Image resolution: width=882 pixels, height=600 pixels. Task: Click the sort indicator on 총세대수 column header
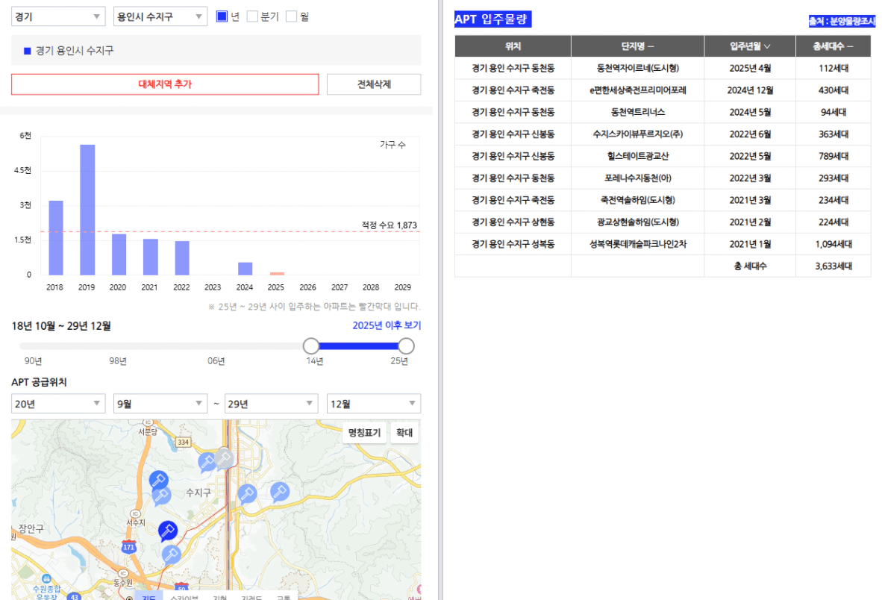850,47
